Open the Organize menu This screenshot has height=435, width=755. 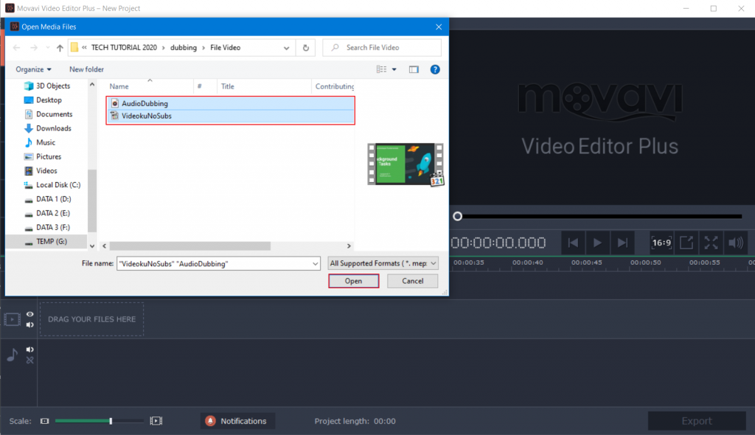(33, 69)
